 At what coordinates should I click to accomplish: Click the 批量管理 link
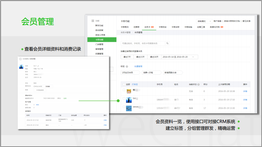(138, 66)
